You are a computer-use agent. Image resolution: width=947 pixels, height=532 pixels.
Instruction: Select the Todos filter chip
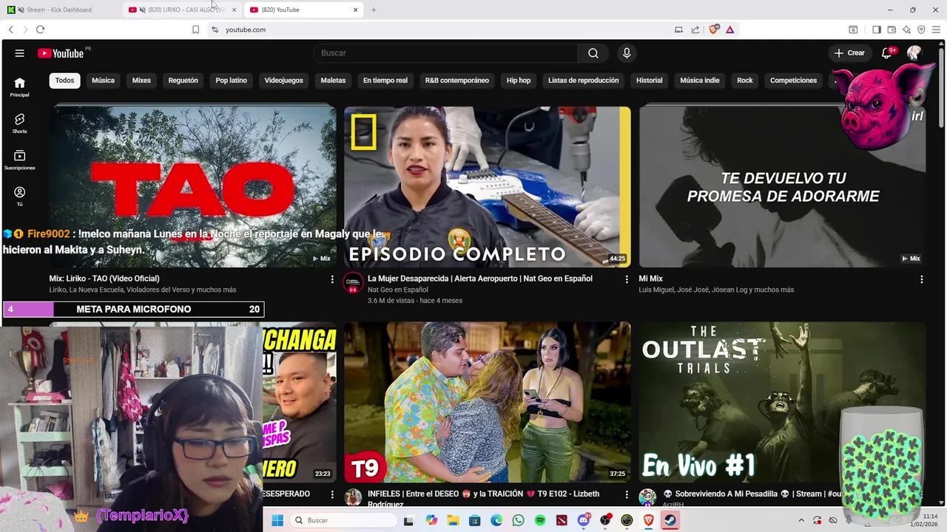coord(65,81)
